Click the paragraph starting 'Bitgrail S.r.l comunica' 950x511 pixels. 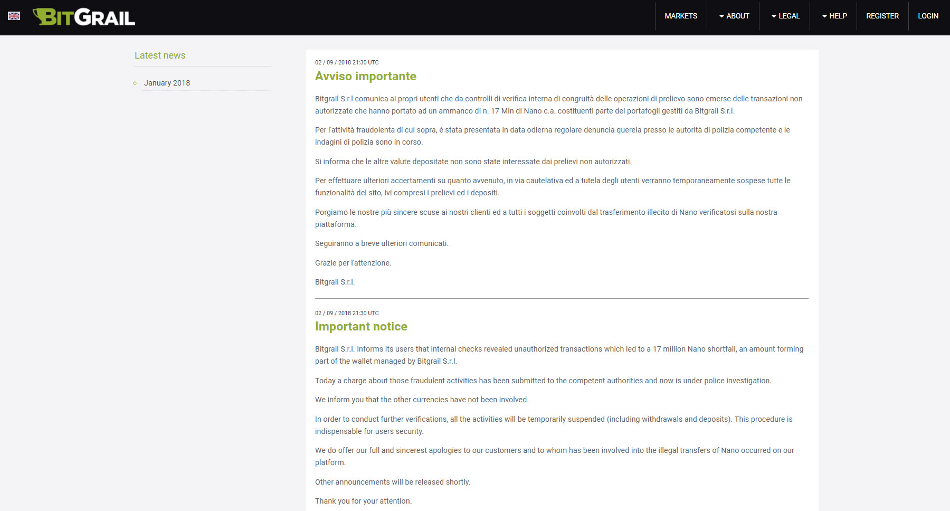pyautogui.click(x=559, y=105)
